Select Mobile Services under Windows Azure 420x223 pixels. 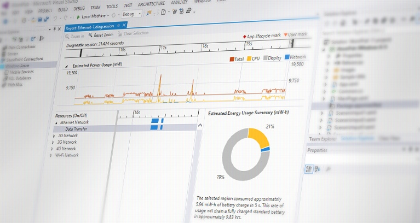tap(22, 72)
